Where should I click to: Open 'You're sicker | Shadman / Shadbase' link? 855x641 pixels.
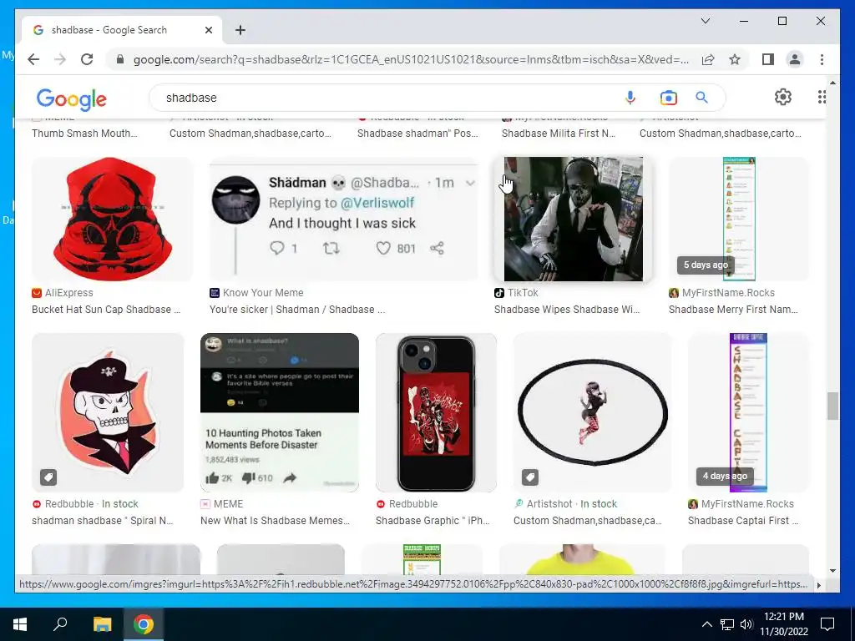(297, 310)
